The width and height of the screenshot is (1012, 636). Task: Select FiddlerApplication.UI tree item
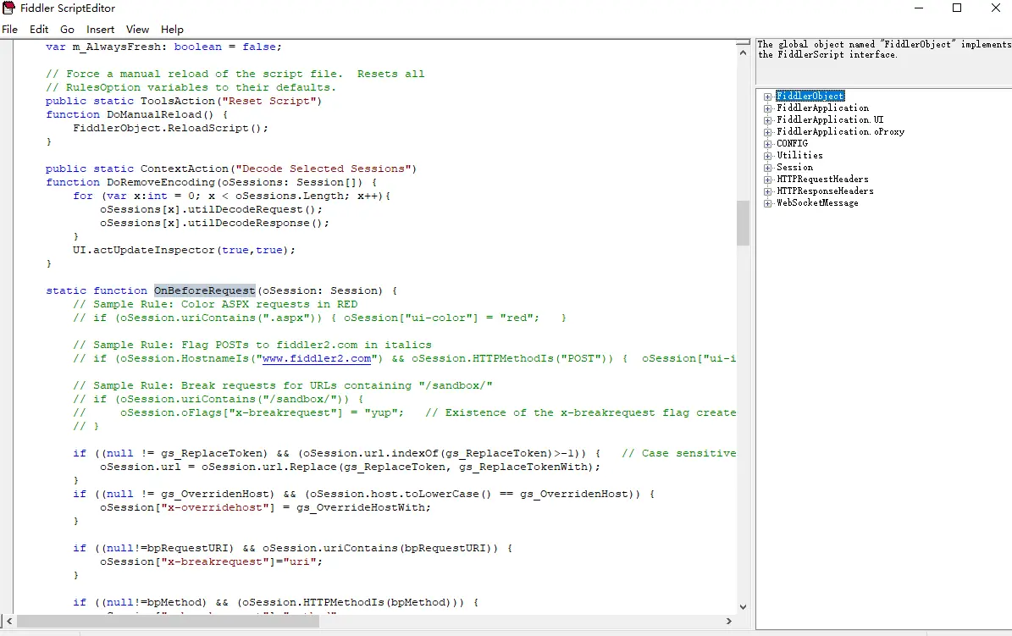pyautogui.click(x=830, y=119)
